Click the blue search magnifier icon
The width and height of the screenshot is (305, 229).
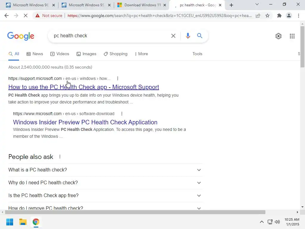click(x=200, y=36)
